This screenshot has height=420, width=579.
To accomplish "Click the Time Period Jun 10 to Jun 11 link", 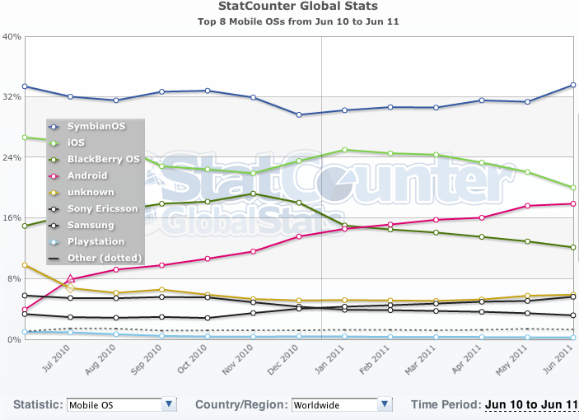I will click(531, 404).
